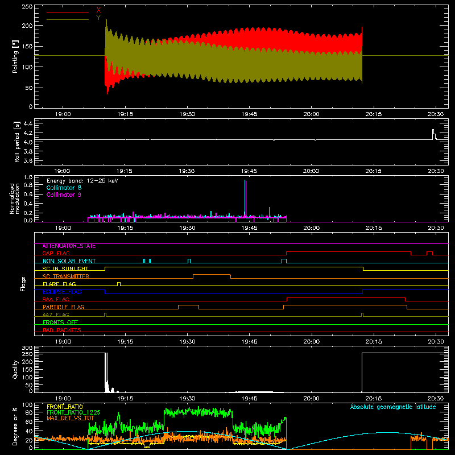Screen dimensions: 455x455
Task: Select the PARTICLE_FLAG label
Action: (64, 307)
